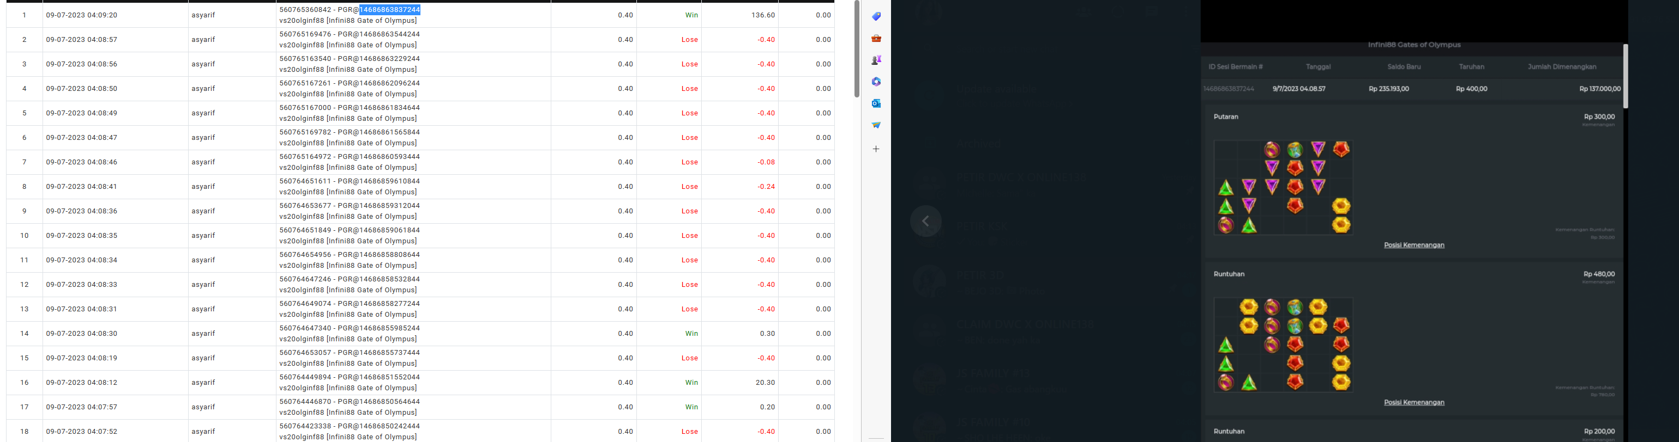Click the Win status in row 14
Image resolution: width=1679 pixels, height=442 pixels.
(x=691, y=333)
